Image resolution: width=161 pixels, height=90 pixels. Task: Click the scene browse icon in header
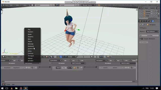tap(57, 5)
